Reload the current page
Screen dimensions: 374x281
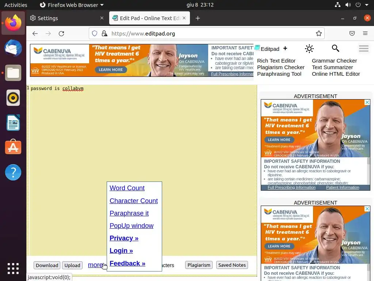[61, 33]
